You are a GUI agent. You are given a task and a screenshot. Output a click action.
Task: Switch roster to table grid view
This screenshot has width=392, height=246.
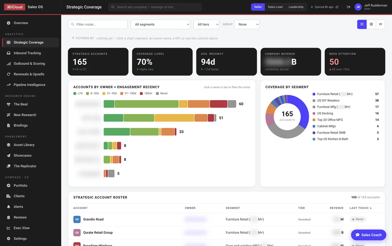click(x=371, y=24)
